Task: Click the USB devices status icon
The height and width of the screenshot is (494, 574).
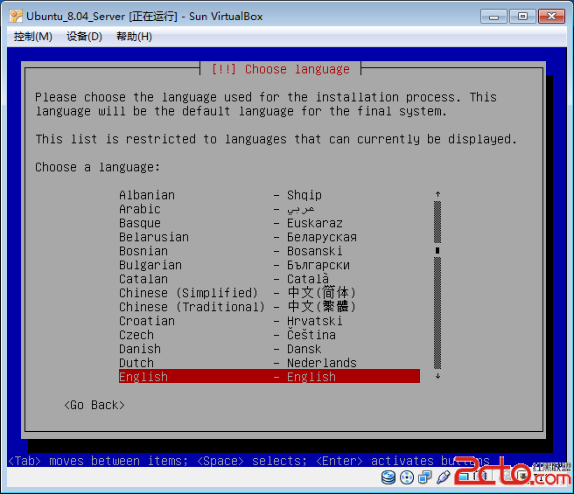Action: tap(443, 477)
